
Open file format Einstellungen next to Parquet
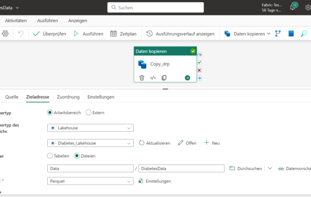pyautogui.click(x=154, y=181)
